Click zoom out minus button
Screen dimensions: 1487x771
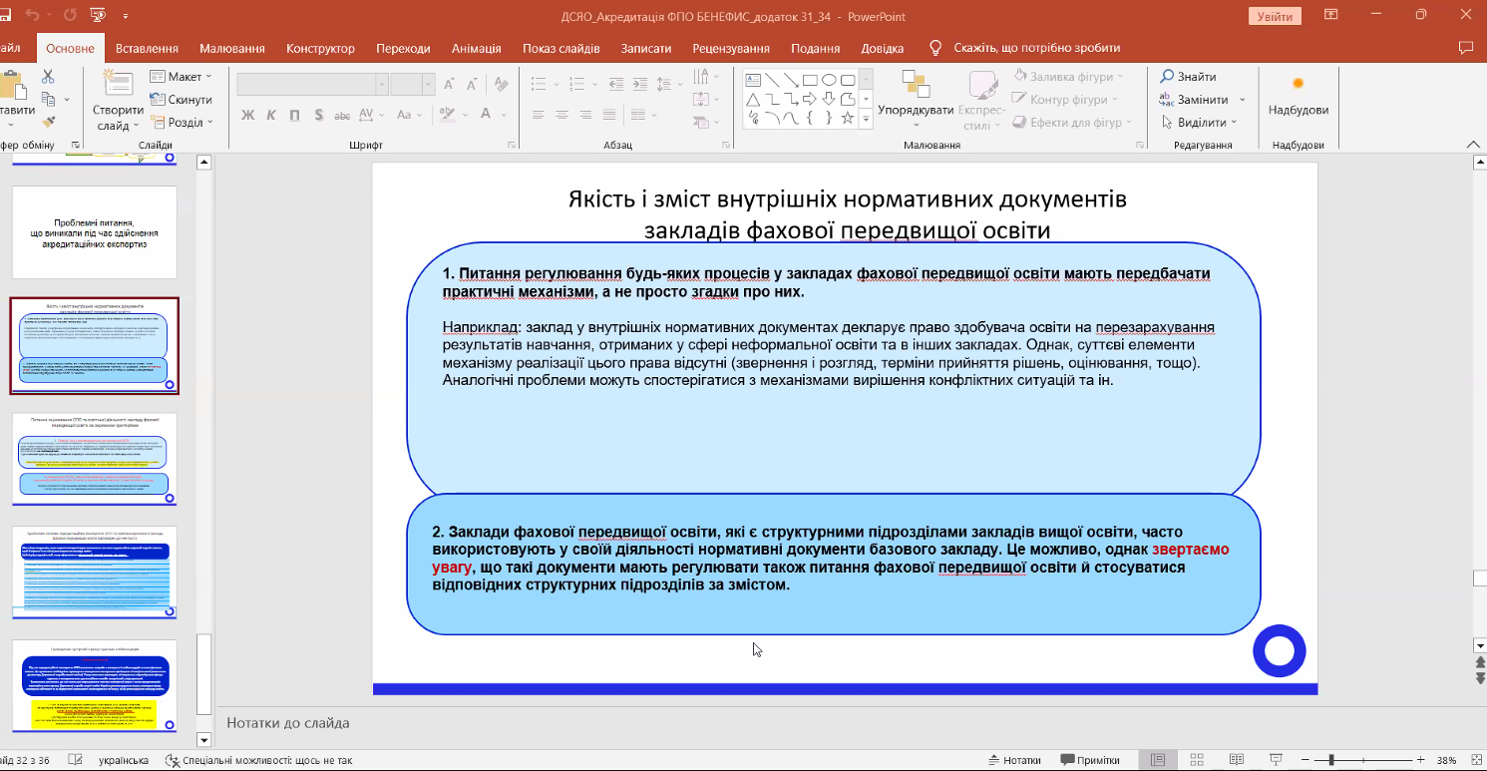1306,760
